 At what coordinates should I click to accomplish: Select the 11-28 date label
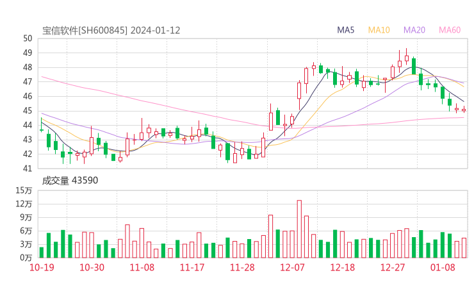[242, 267]
